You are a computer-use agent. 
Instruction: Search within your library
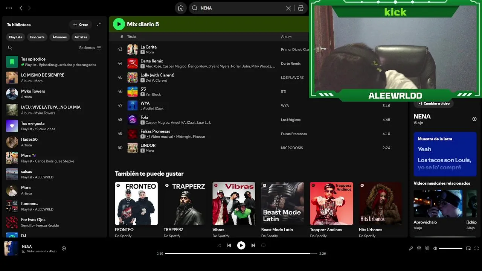(x=10, y=48)
